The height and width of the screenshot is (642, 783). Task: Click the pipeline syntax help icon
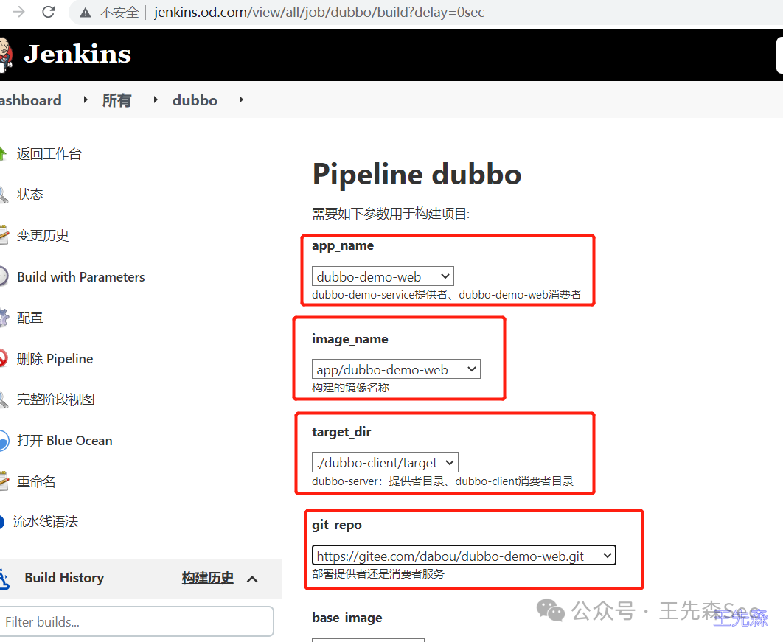(x=2, y=522)
